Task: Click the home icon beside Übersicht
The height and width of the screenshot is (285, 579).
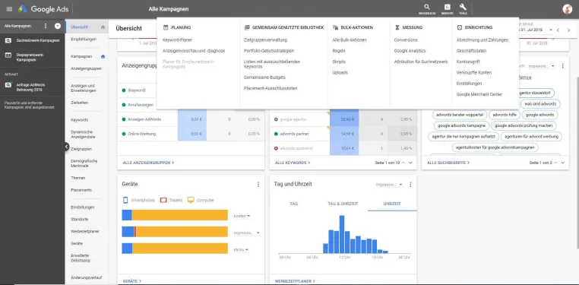Action: click(x=103, y=27)
